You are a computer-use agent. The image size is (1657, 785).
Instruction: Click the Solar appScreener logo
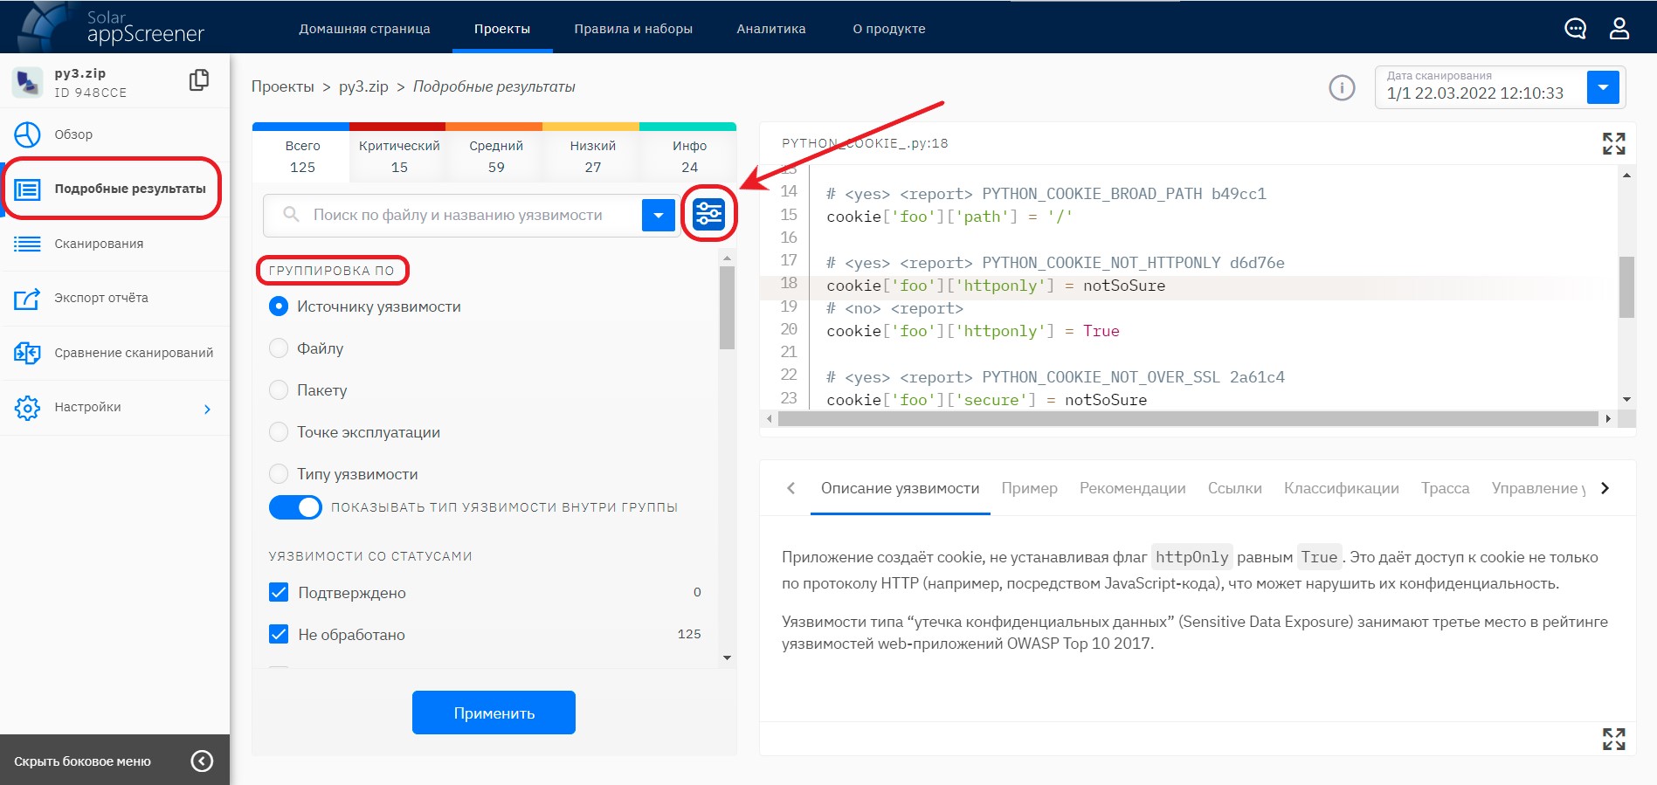click(110, 26)
